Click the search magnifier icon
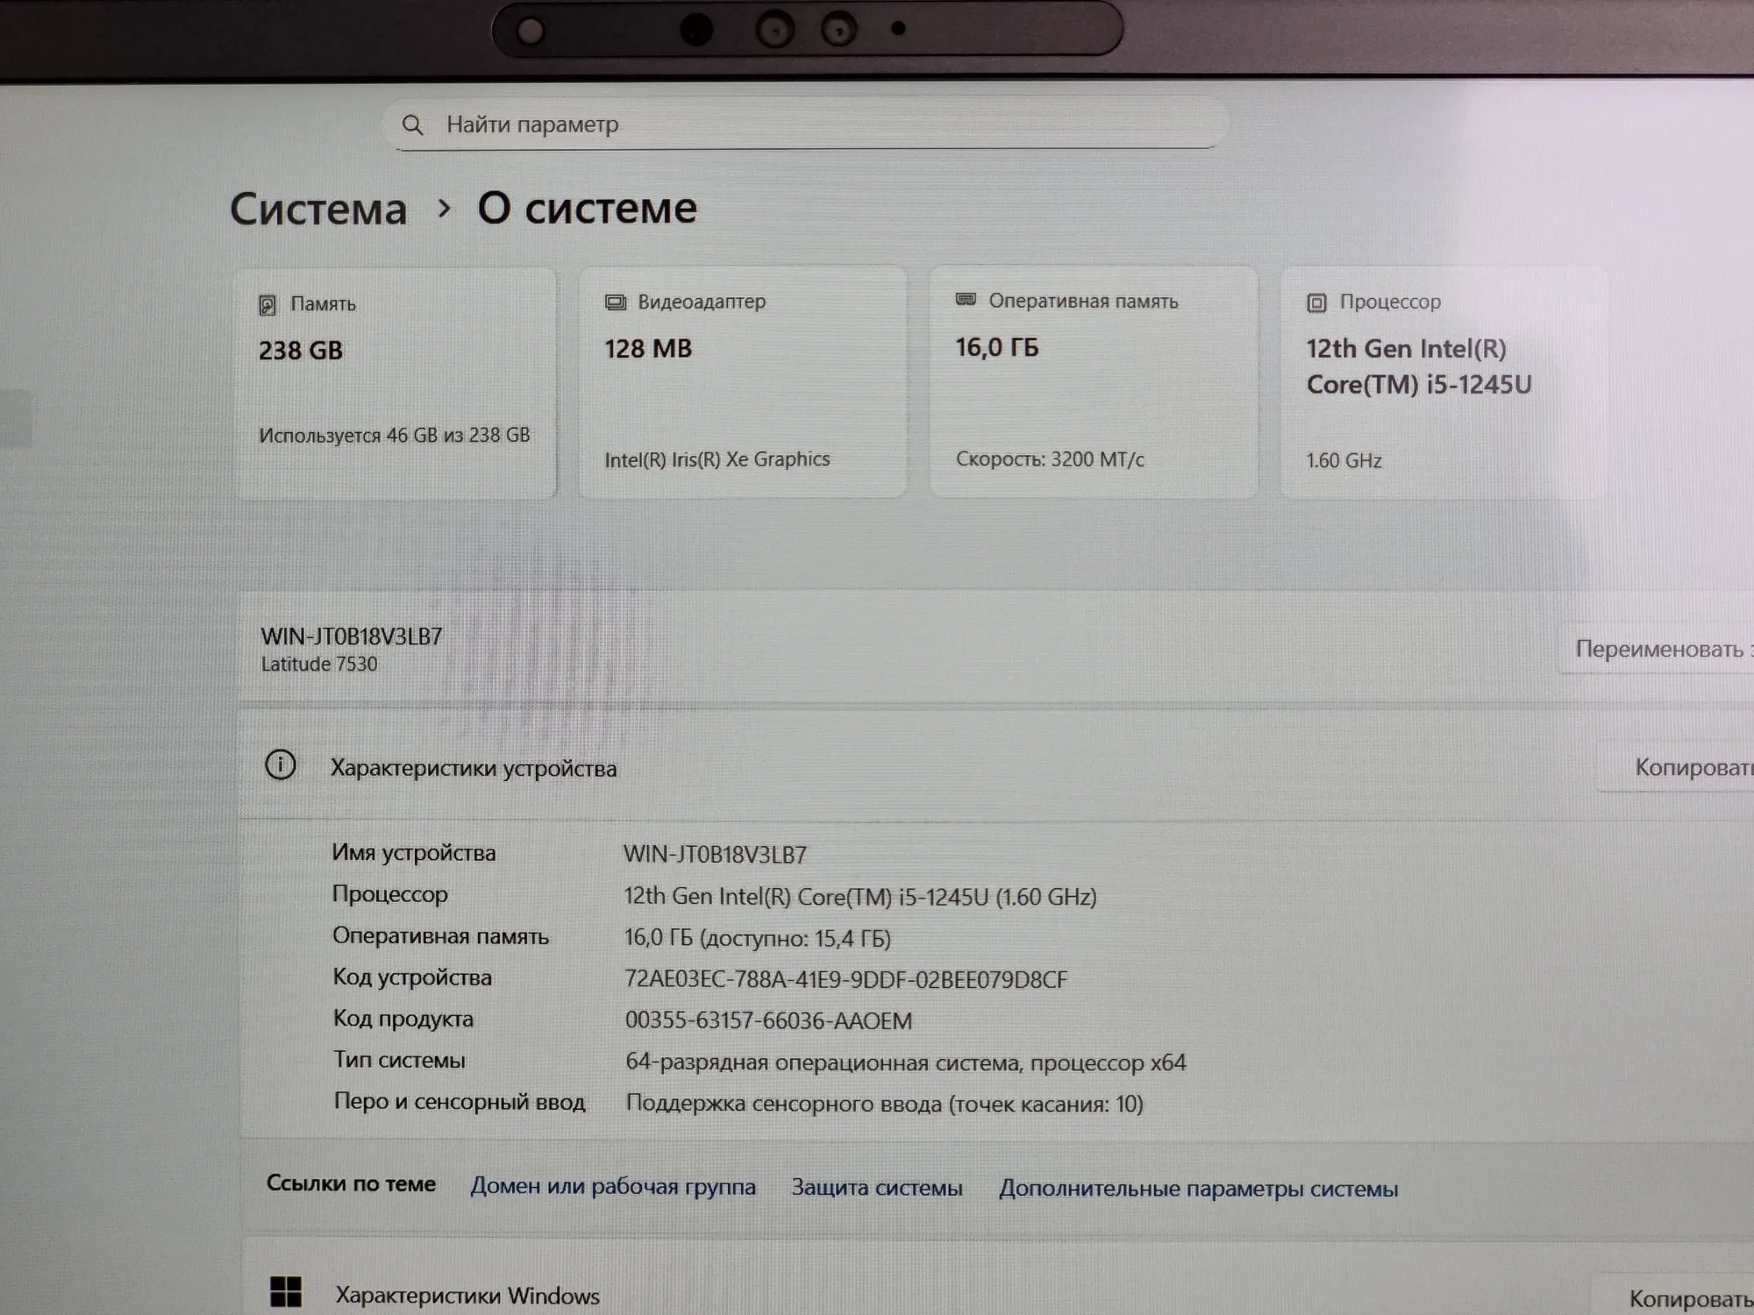The height and width of the screenshot is (1315, 1754). point(412,125)
